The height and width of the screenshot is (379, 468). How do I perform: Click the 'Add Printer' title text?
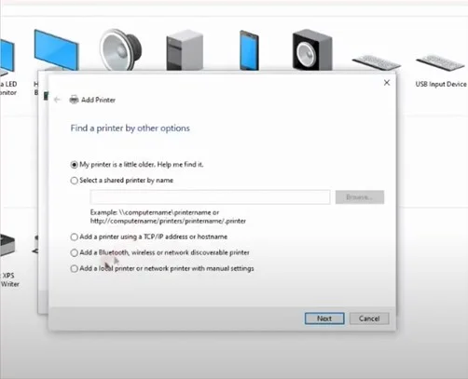tap(98, 100)
